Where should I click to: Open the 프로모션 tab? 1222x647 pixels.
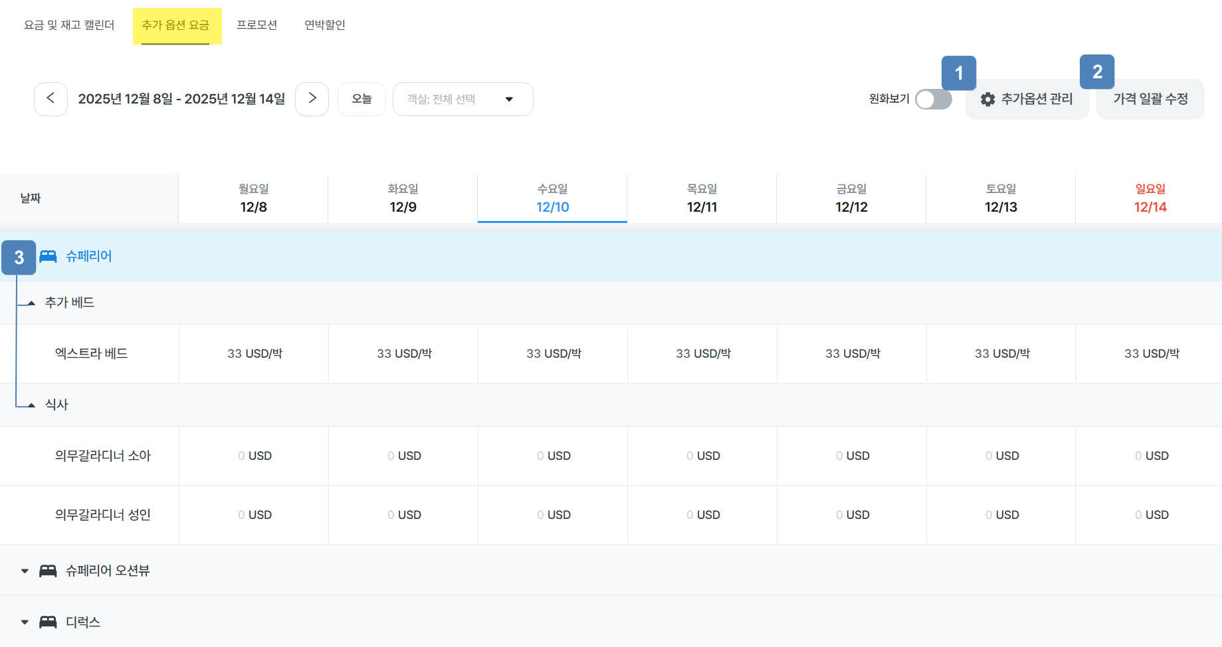coord(256,25)
